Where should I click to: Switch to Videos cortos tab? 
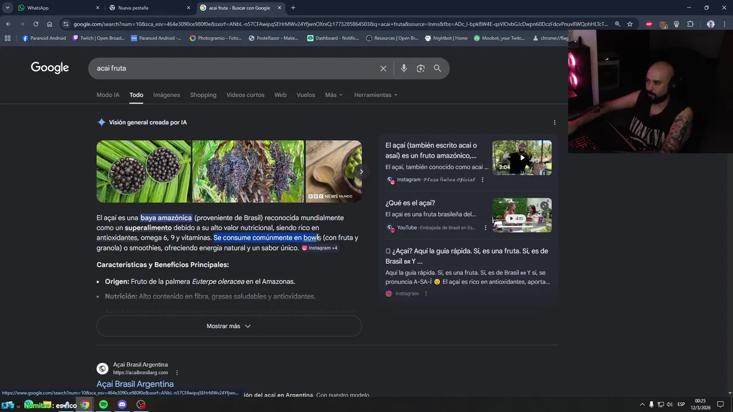point(245,95)
